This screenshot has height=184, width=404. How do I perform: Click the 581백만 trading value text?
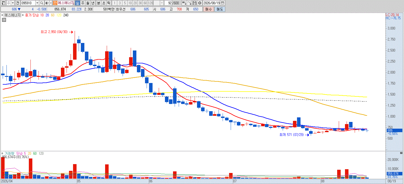tap(109, 9)
